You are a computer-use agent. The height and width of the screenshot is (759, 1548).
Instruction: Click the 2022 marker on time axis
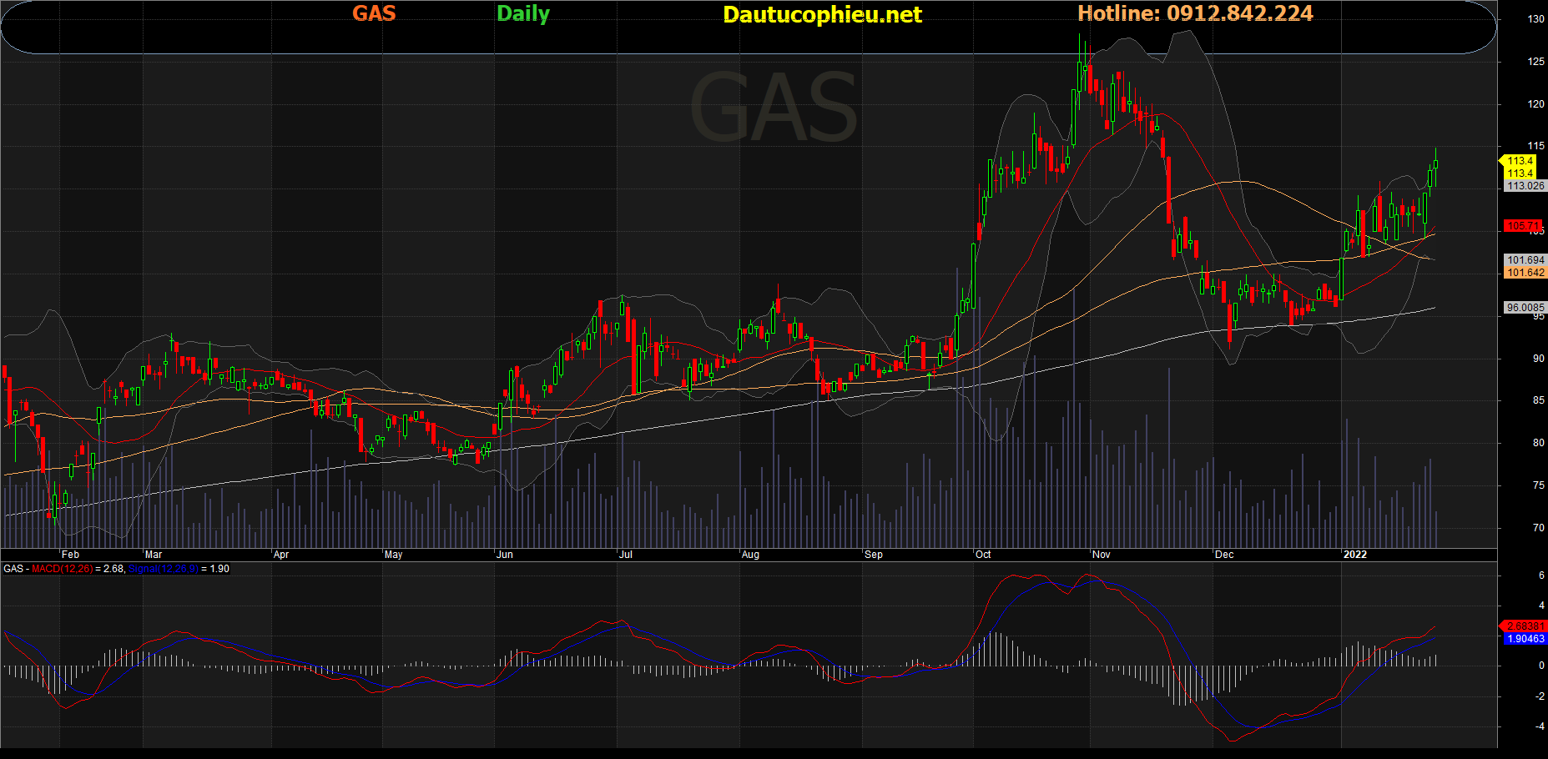point(1354,555)
